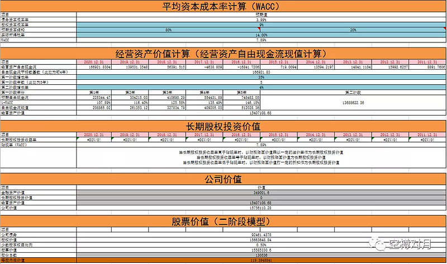Click the 第5年 year column cell

(241, 93)
